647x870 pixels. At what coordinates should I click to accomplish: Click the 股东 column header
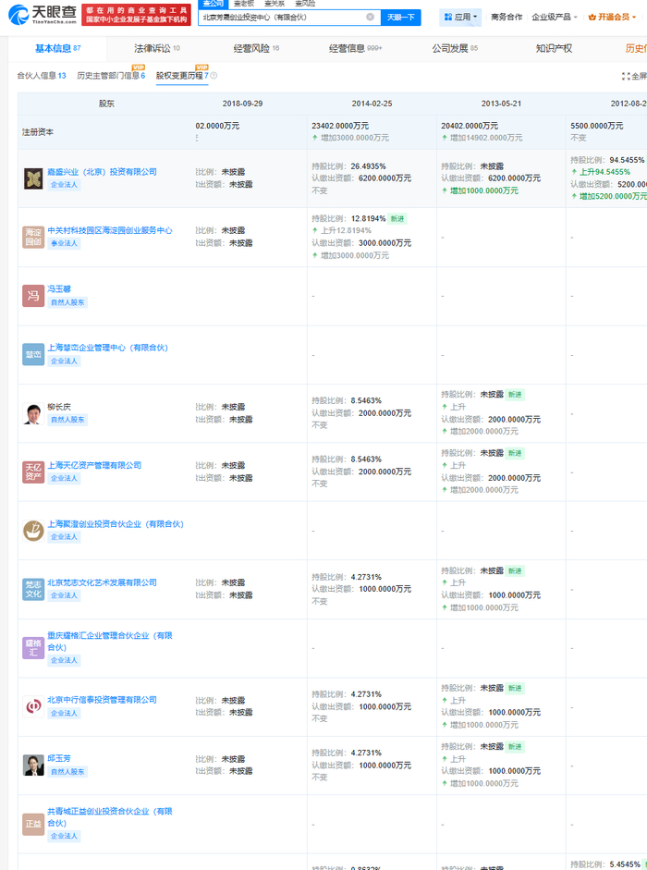click(106, 104)
